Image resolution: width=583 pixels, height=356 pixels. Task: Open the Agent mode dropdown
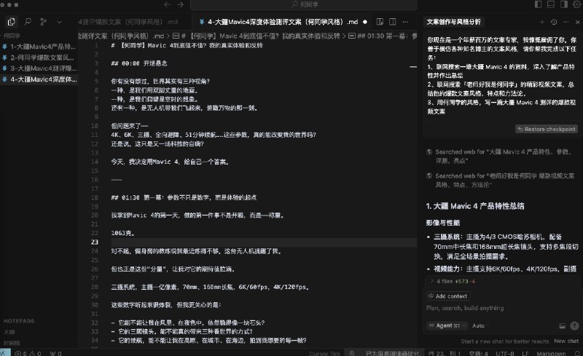click(446, 325)
